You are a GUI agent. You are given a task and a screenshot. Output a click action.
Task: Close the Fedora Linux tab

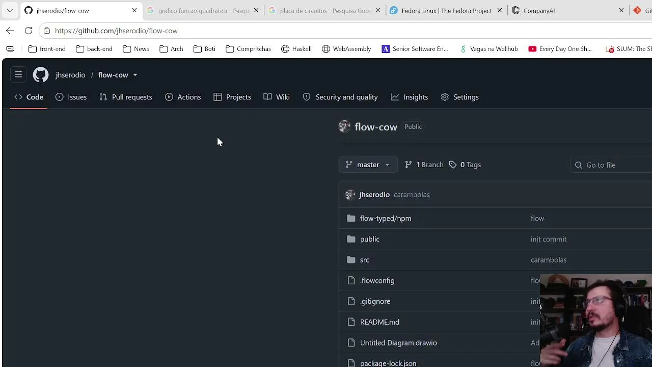point(500,10)
